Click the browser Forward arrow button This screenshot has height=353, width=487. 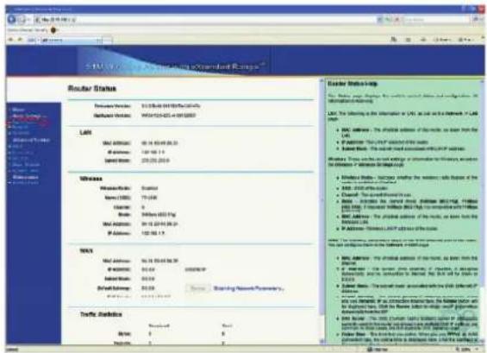coord(22,20)
